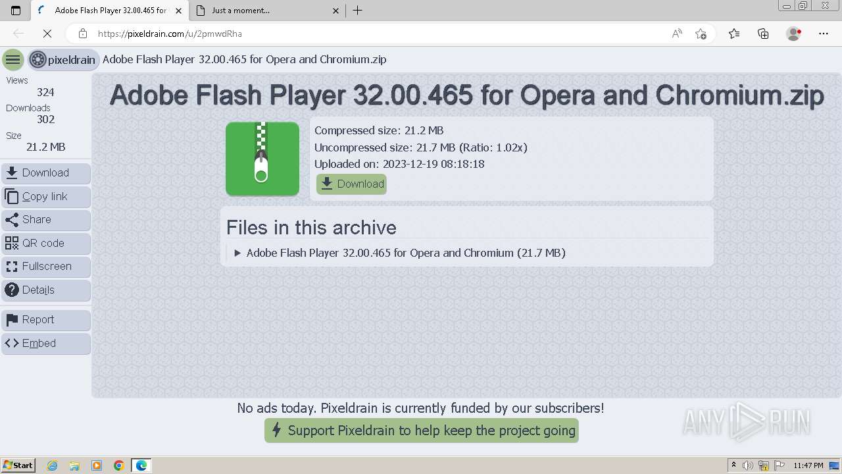Go to the pixeldrain home logo
This screenshot has width=842, height=474.
[x=64, y=59]
